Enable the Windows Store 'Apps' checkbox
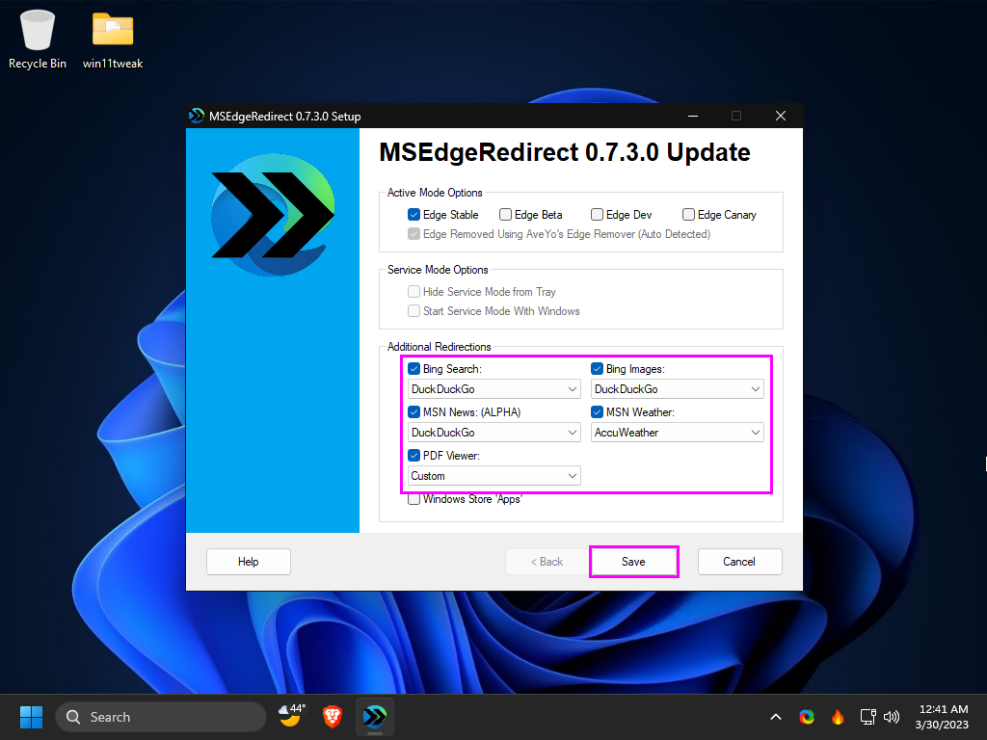 coord(413,499)
